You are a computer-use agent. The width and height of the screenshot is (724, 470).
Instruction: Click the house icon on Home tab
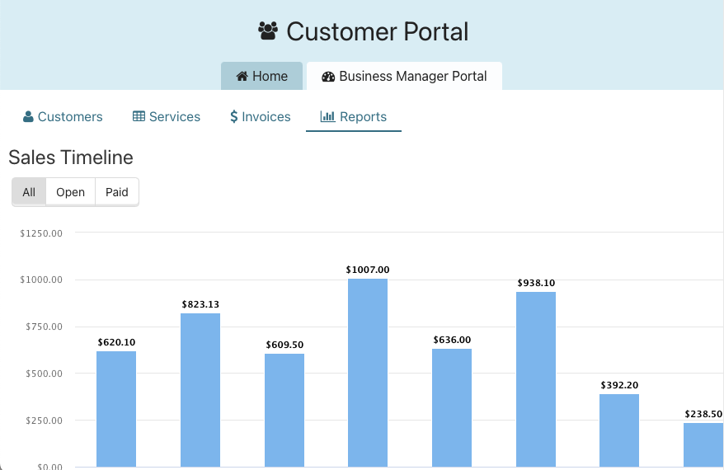tap(242, 76)
